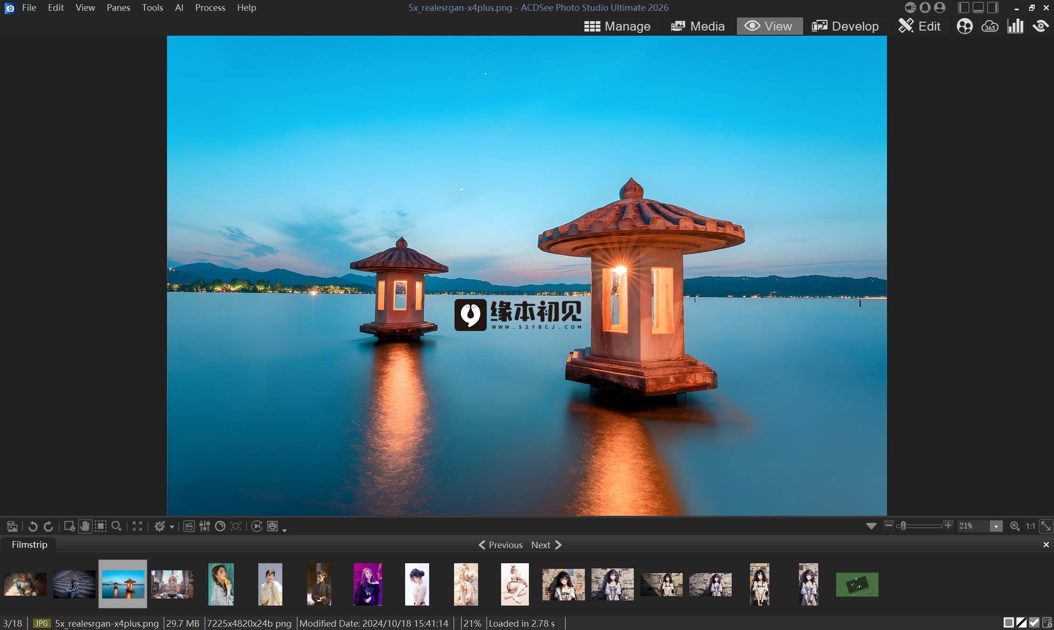Toggle the bottom pane layout button
This screenshot has width=1054, height=630.
(x=978, y=8)
